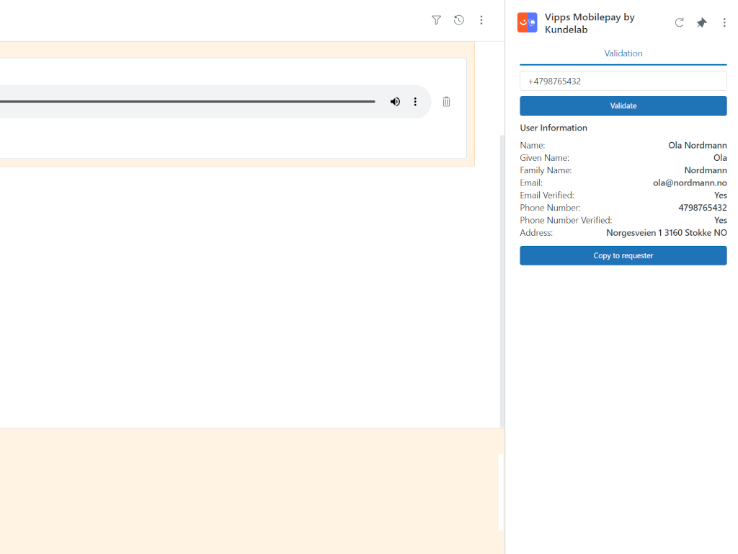Click the Phone Number Verified label
This screenshot has height=554, width=738.
(x=566, y=220)
